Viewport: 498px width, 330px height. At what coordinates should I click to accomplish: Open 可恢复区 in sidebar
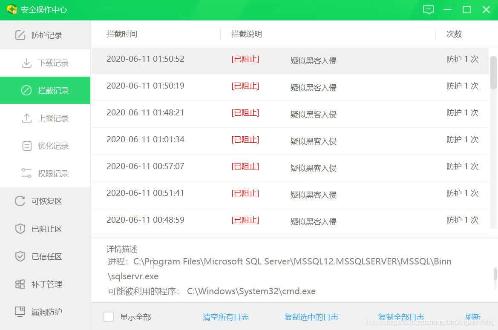pos(45,201)
